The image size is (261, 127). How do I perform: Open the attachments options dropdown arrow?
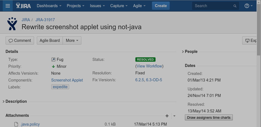[174, 116]
